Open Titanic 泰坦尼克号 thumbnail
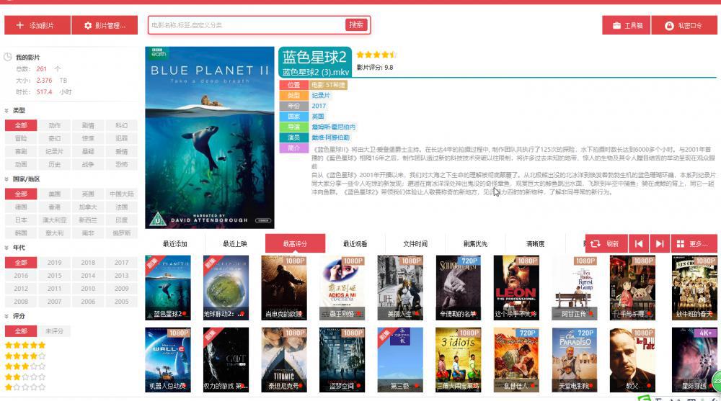721x401 pixels. [x=283, y=360]
